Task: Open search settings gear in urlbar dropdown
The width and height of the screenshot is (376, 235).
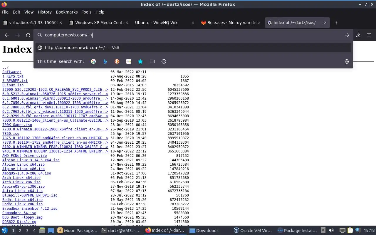Action: tap(347, 61)
